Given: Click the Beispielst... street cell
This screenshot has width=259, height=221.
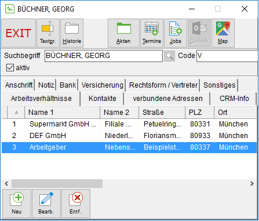Looking at the screenshot, I should tap(162, 147).
